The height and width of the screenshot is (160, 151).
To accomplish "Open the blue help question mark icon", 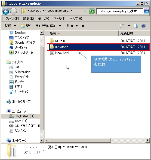I will pyautogui.click(x=144, y=26).
